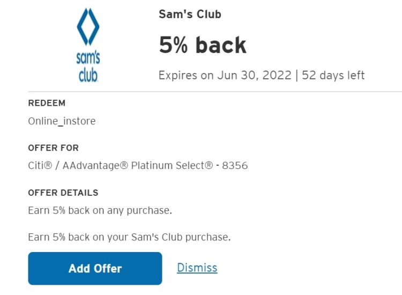Click card ending number 8356
402x295 pixels.
point(235,166)
